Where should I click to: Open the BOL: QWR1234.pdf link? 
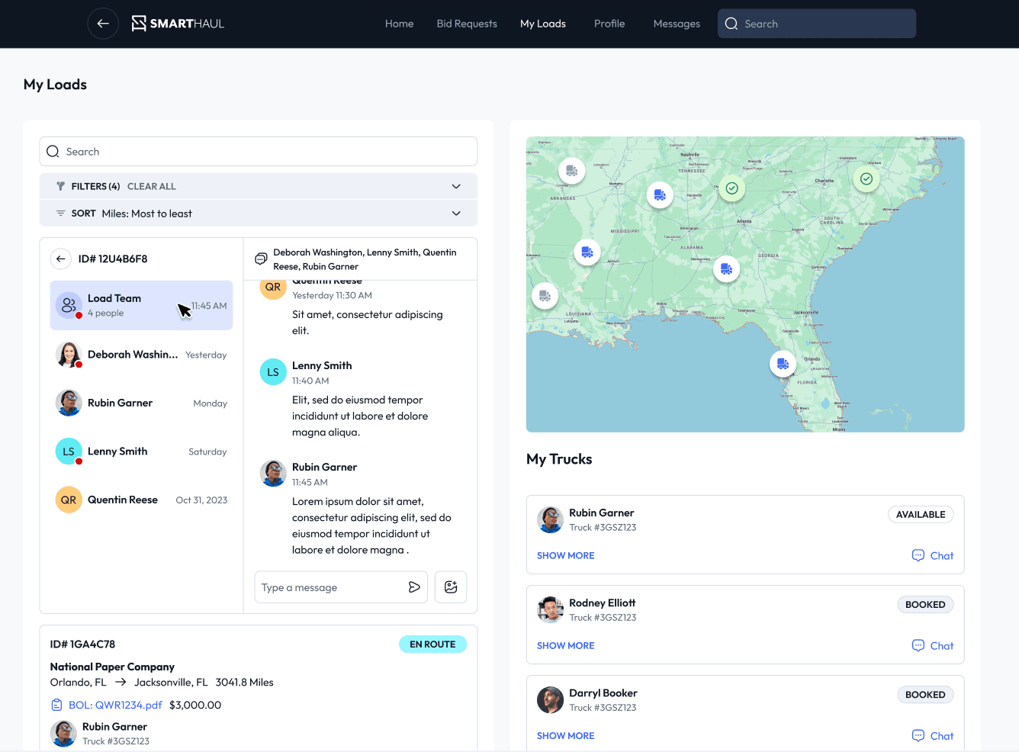(x=115, y=705)
